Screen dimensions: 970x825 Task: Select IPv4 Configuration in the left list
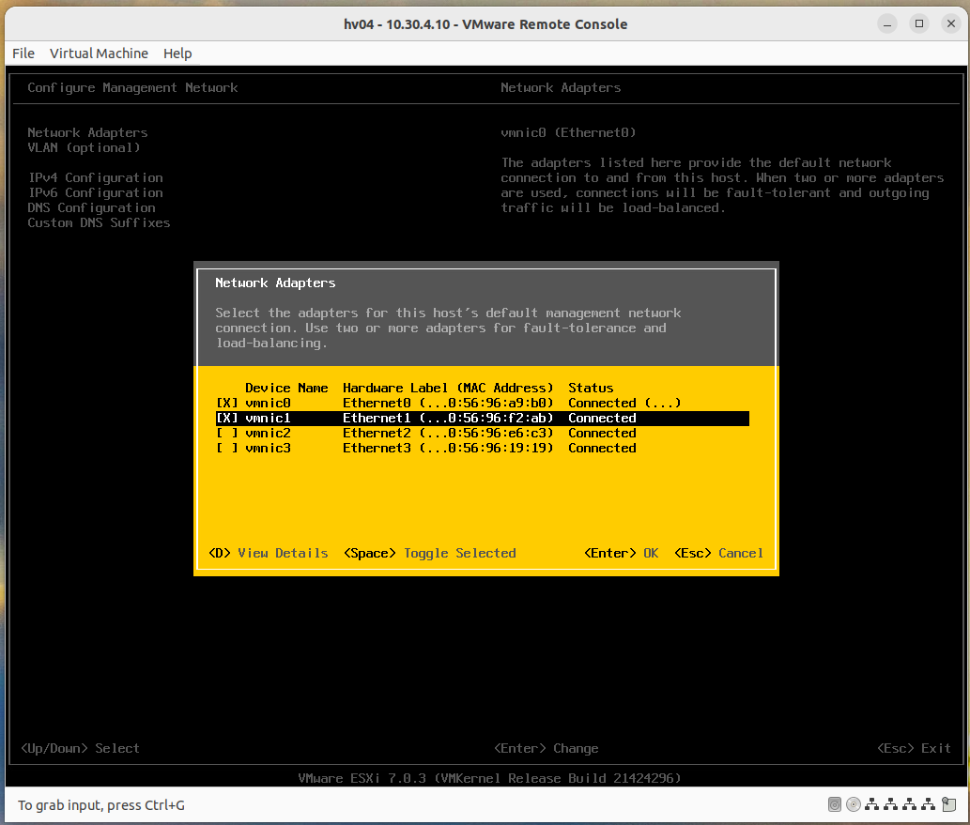(96, 177)
